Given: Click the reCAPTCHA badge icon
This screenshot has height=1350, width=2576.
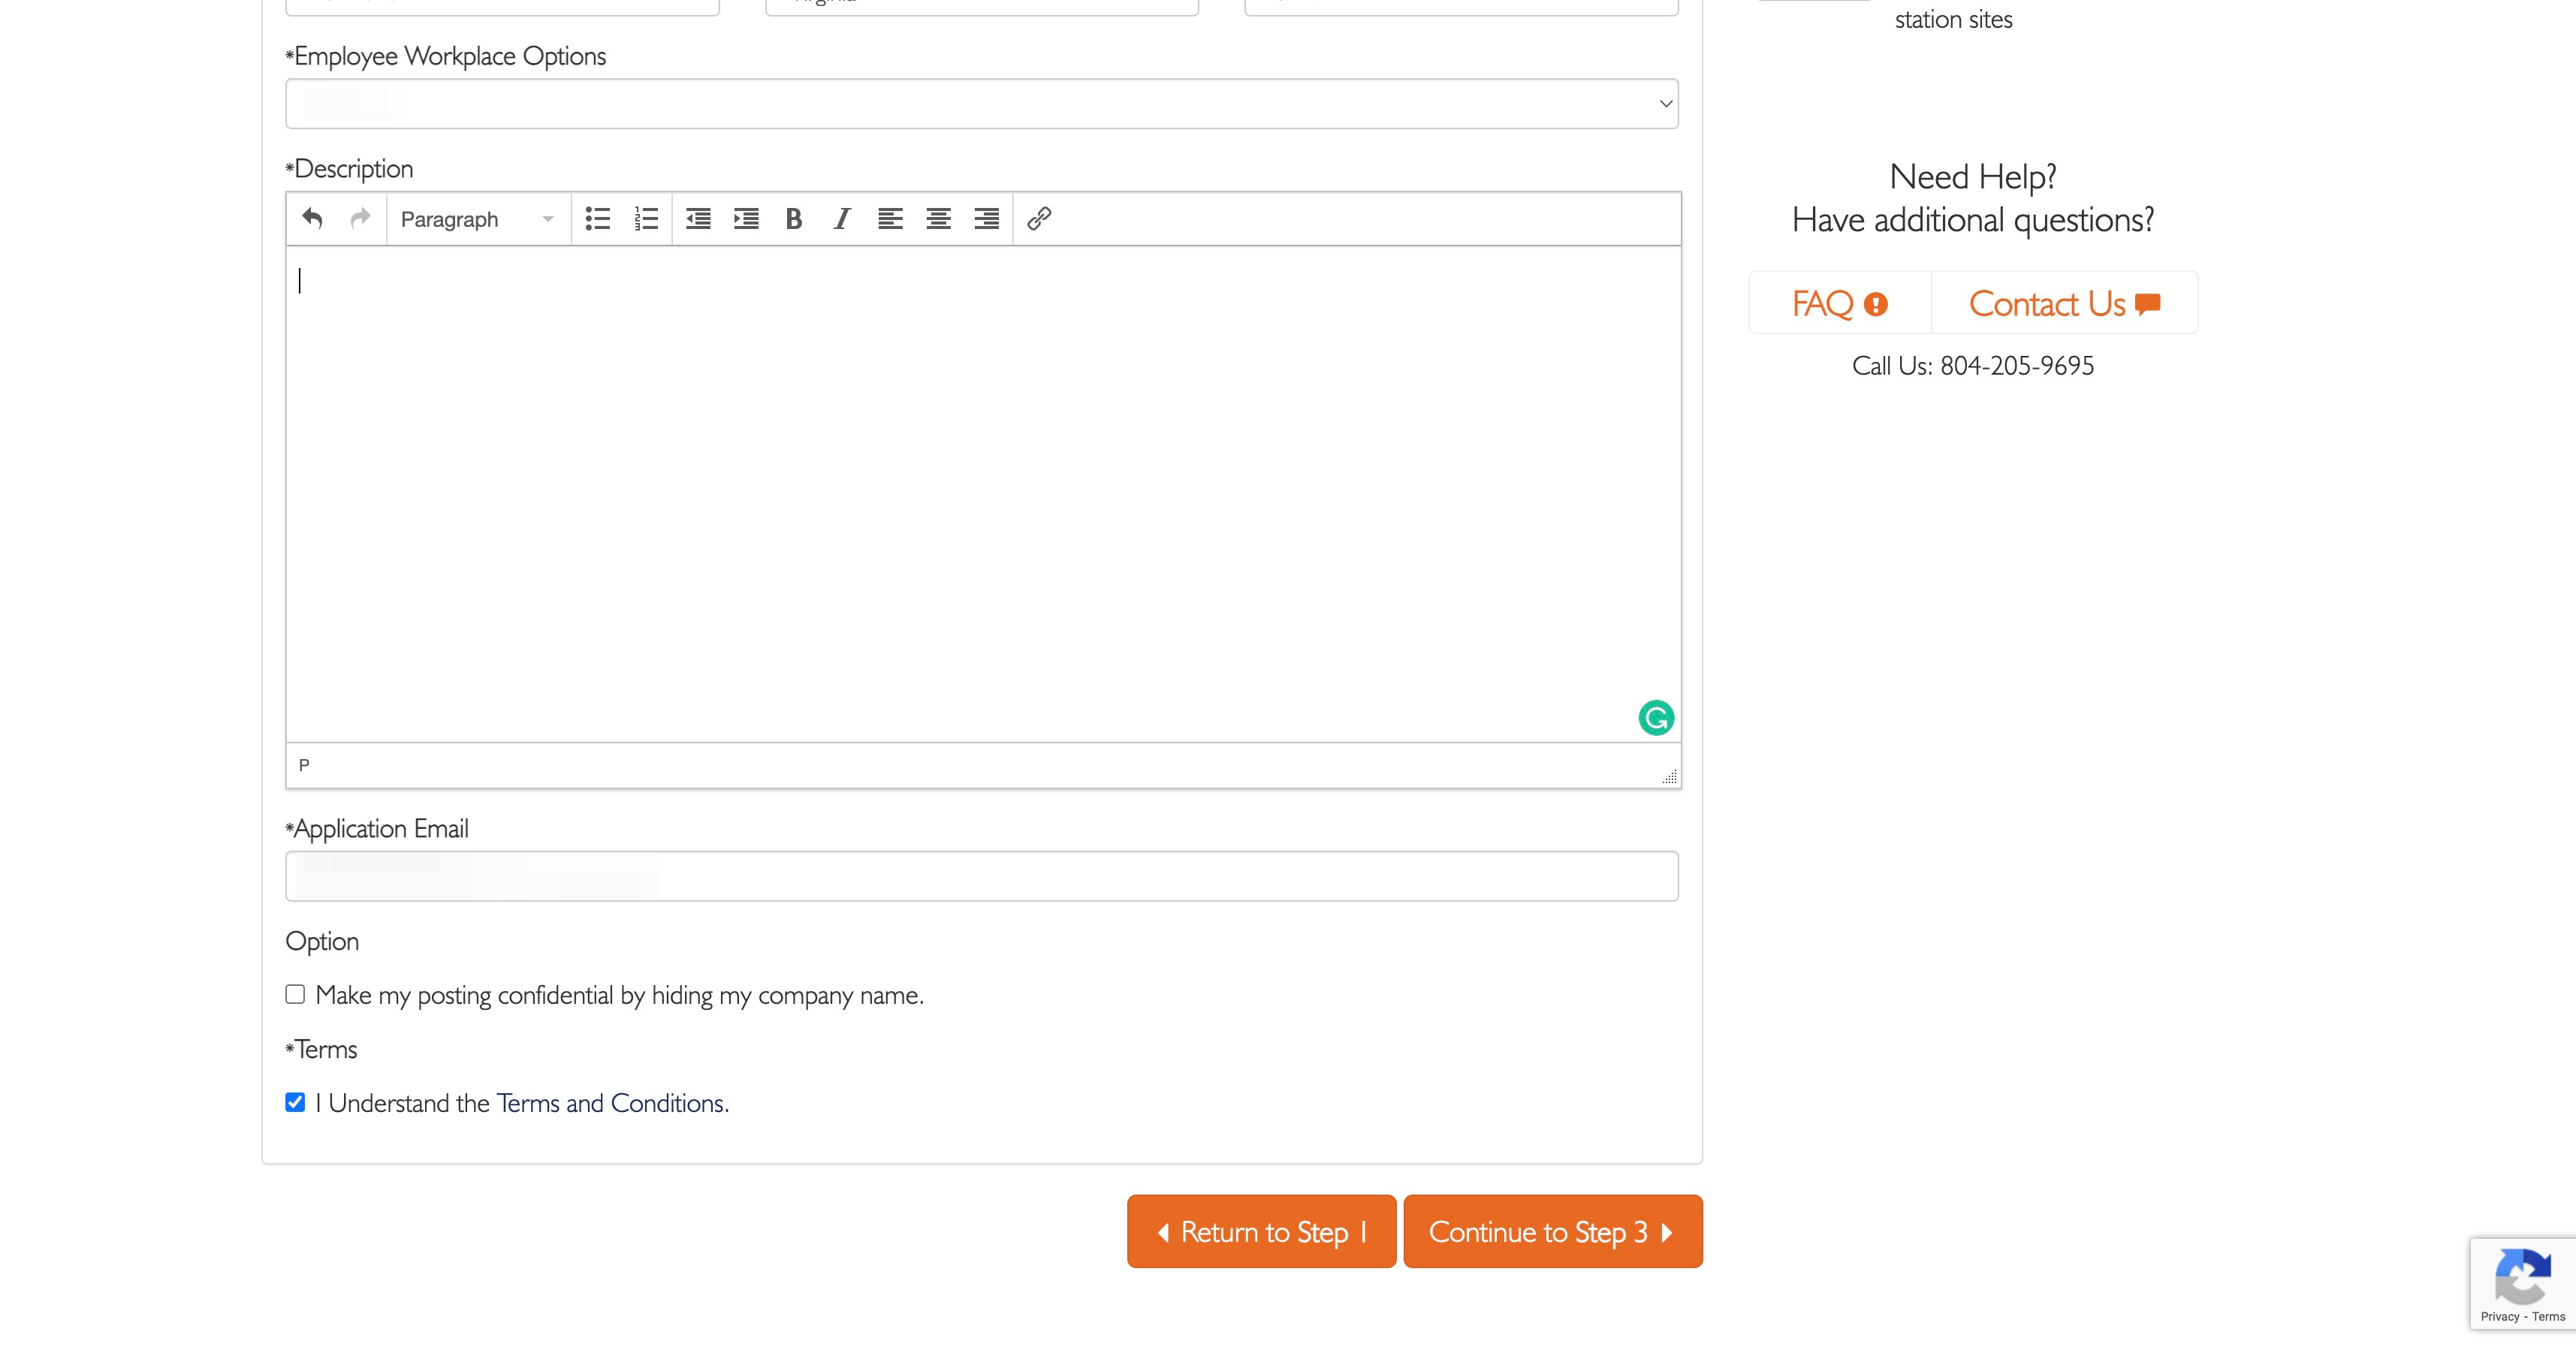Looking at the screenshot, I should click(x=2522, y=1277).
